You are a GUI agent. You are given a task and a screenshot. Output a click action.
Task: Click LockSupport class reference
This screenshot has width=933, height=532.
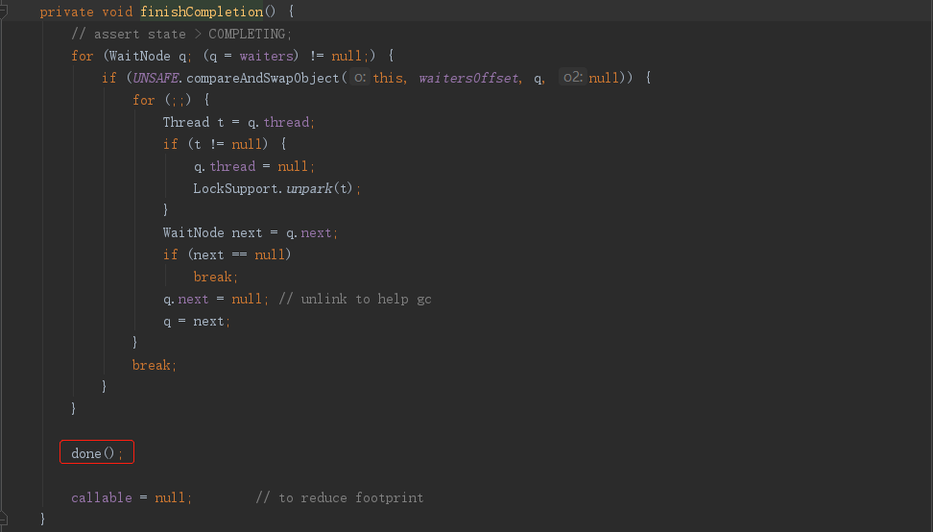235,188
